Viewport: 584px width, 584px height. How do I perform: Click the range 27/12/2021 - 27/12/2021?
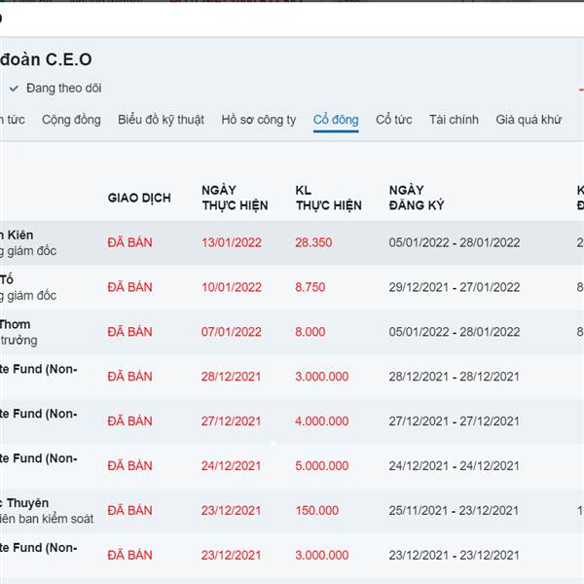[454, 421]
